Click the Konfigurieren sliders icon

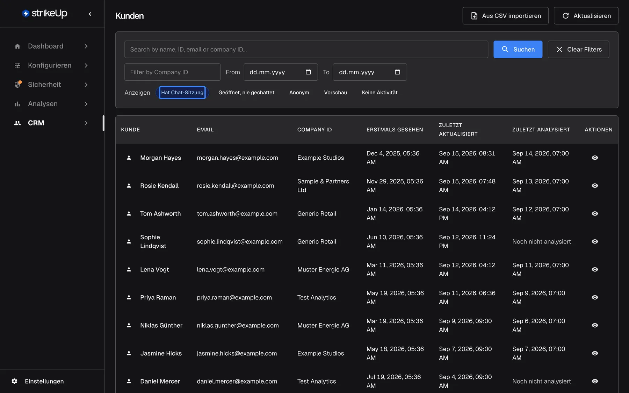click(x=17, y=65)
